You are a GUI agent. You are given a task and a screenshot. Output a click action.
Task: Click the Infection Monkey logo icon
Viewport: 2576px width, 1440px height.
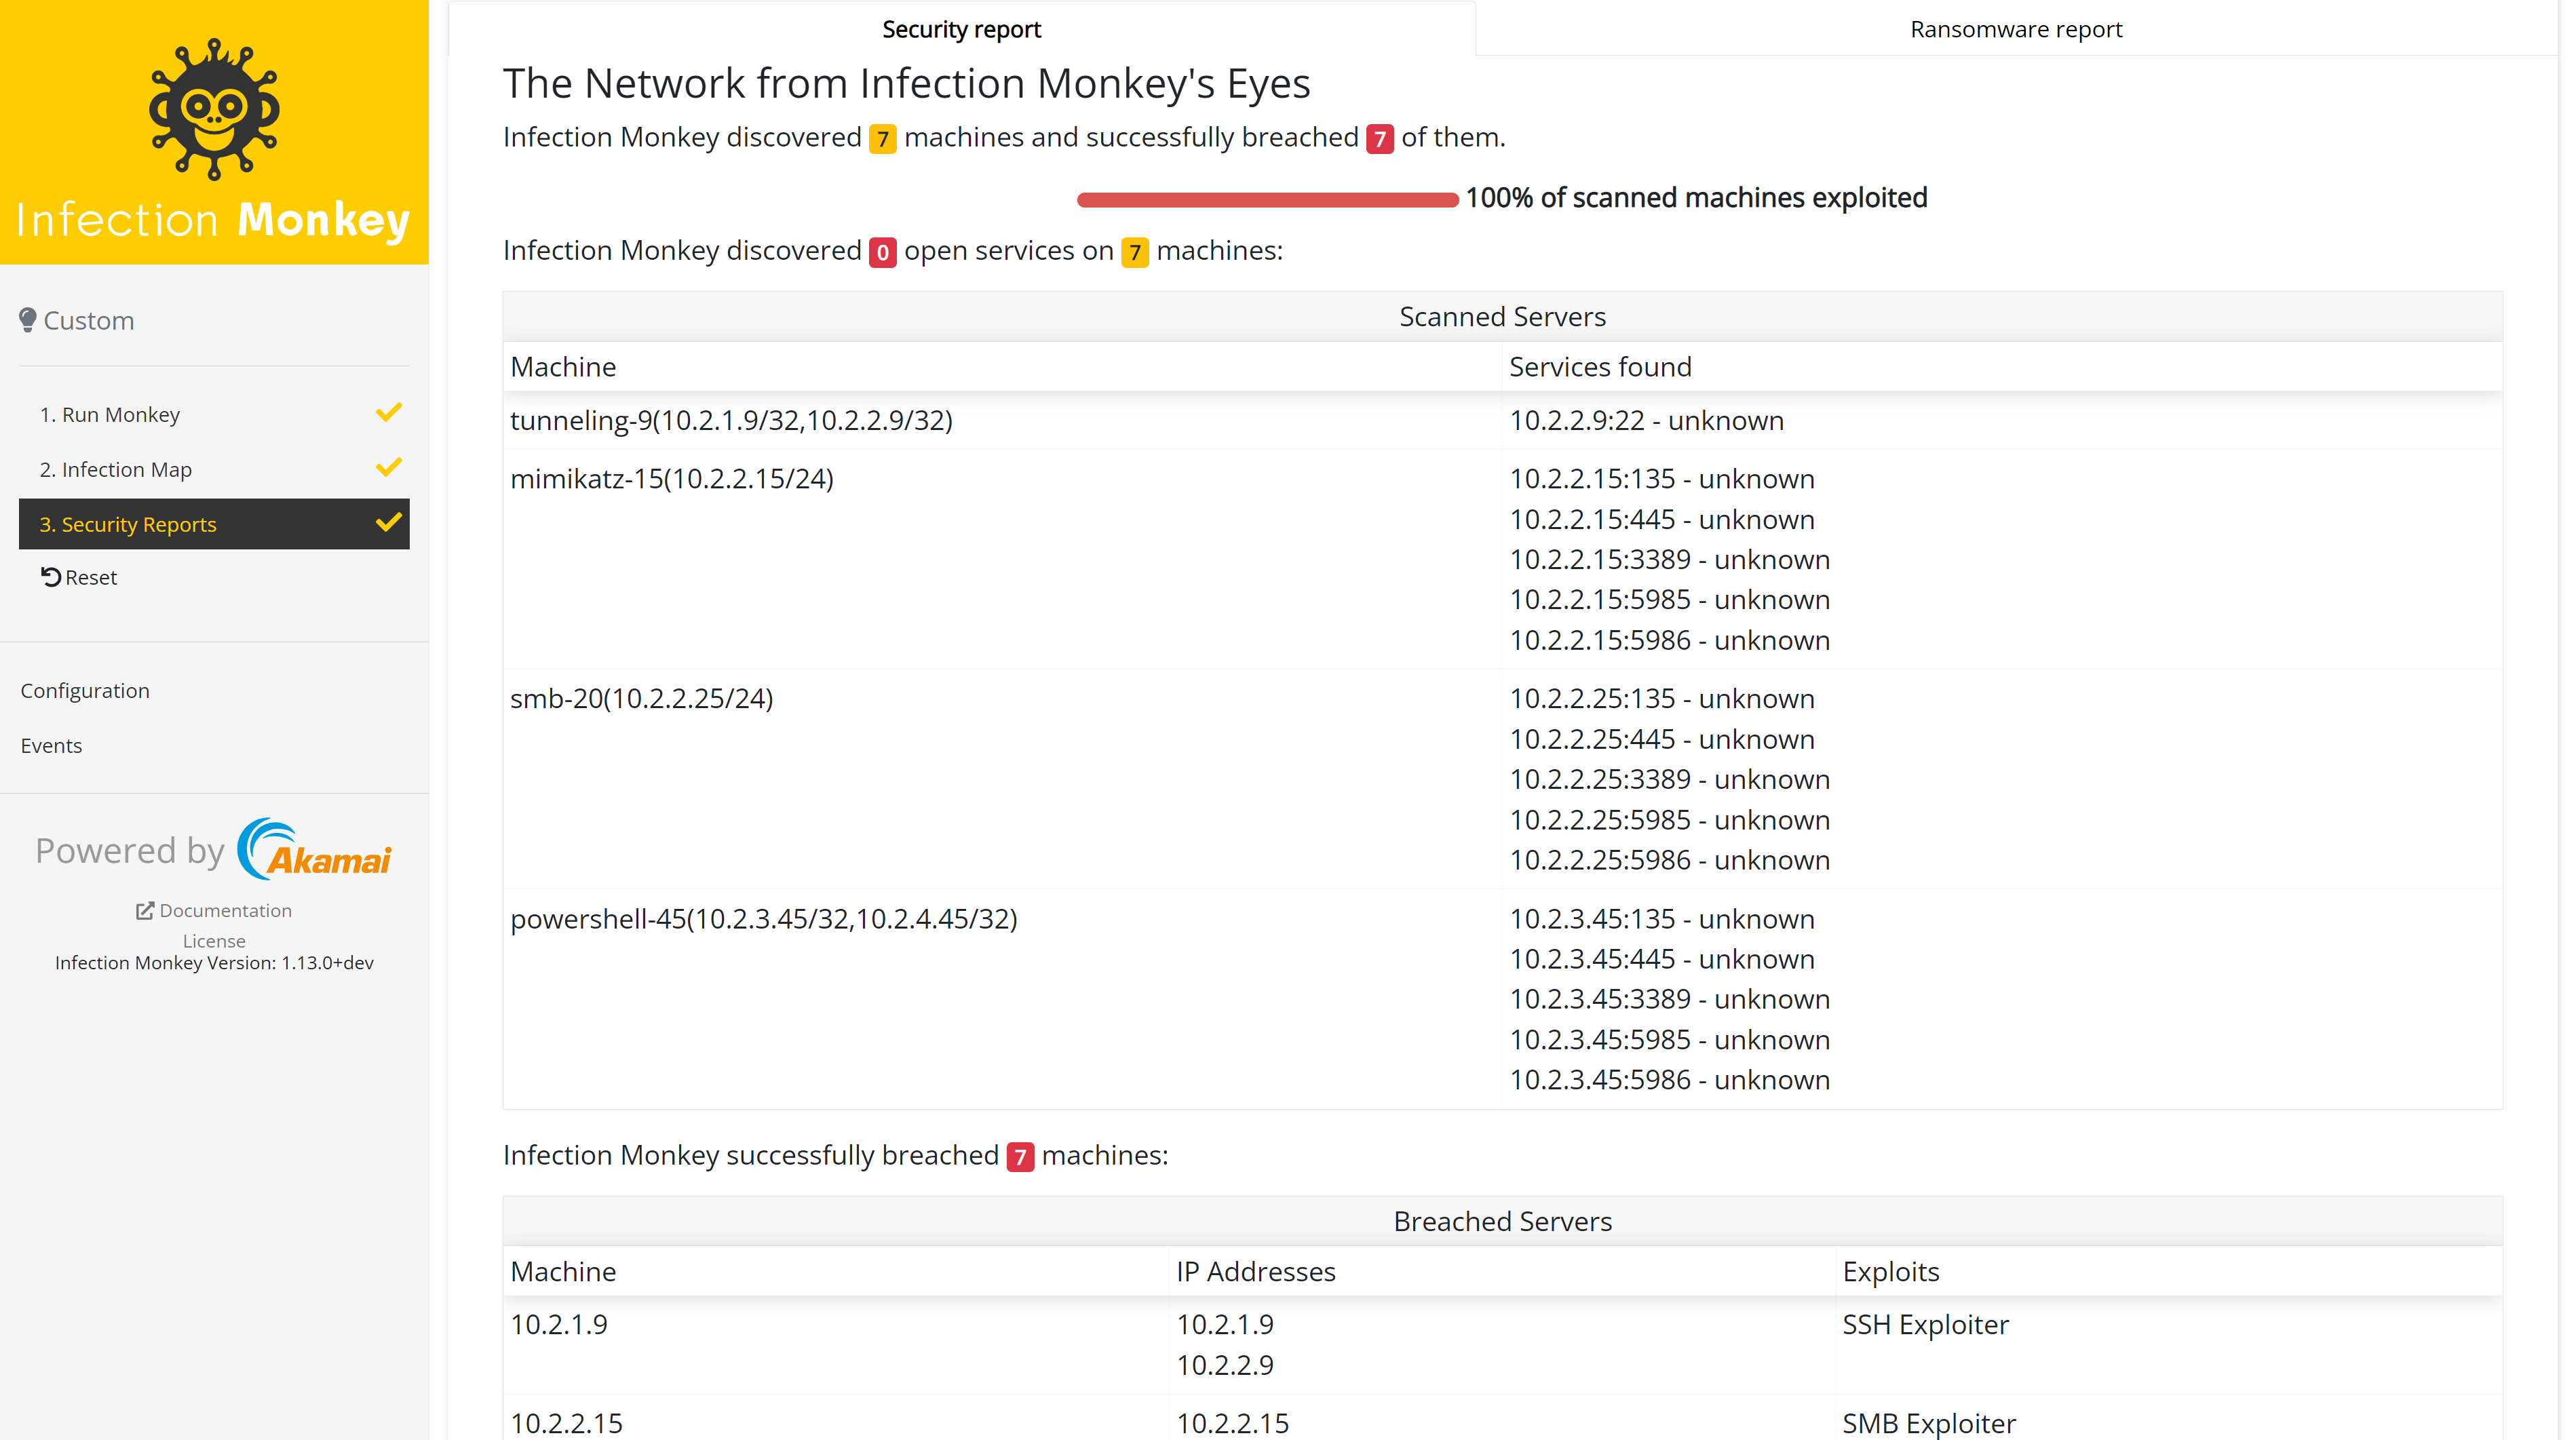(x=214, y=109)
